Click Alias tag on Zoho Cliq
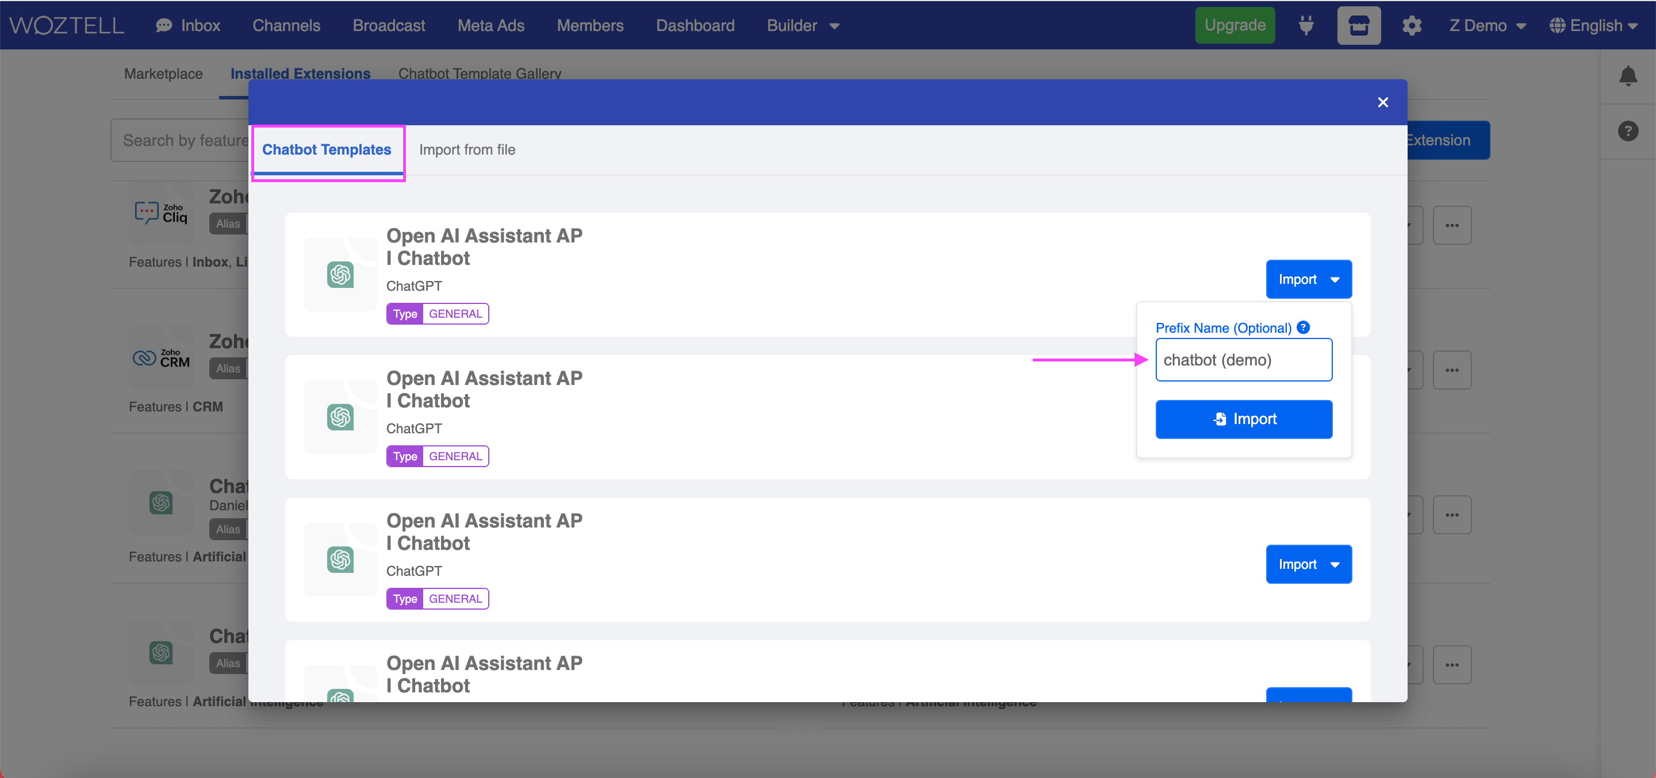The width and height of the screenshot is (1656, 778). 228,224
